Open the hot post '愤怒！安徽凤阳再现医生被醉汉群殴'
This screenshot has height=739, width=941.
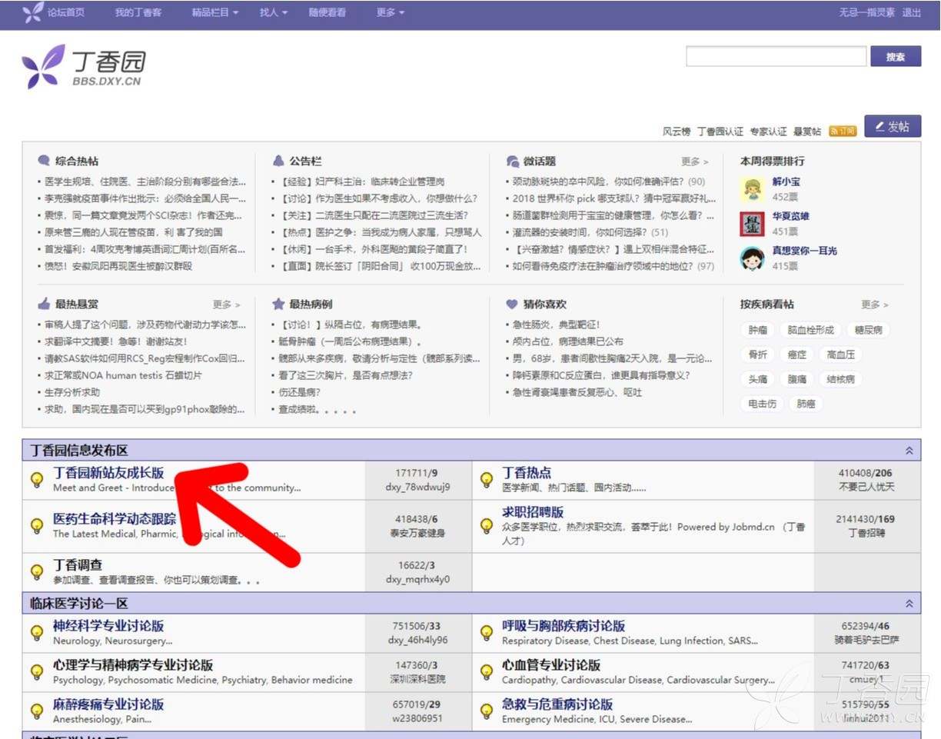118,266
